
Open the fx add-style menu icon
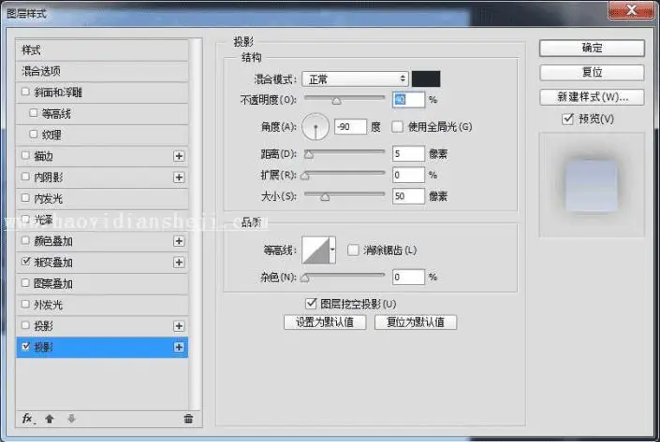coord(28,419)
